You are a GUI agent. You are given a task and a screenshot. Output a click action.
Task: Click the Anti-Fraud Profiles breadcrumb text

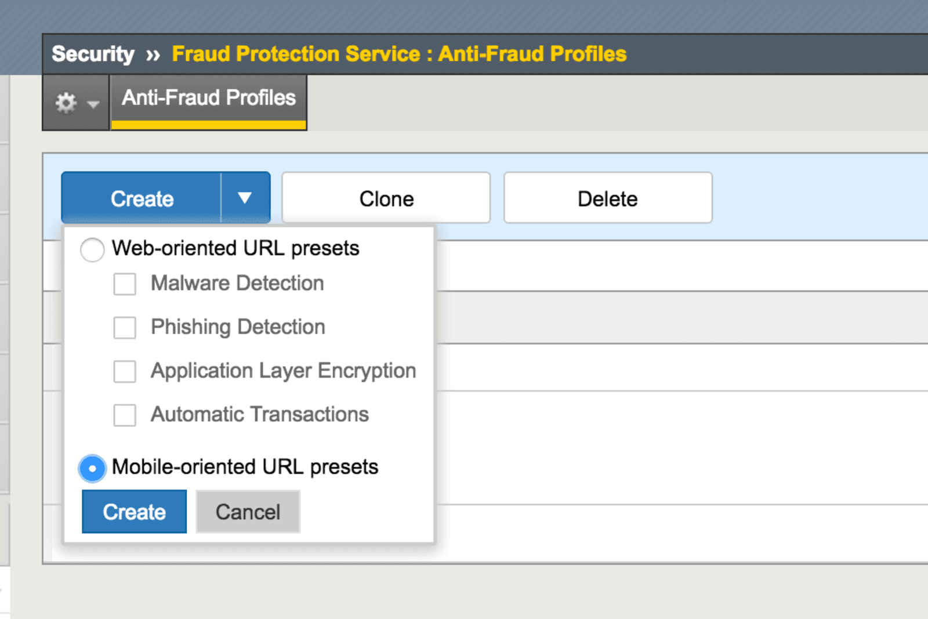(532, 53)
